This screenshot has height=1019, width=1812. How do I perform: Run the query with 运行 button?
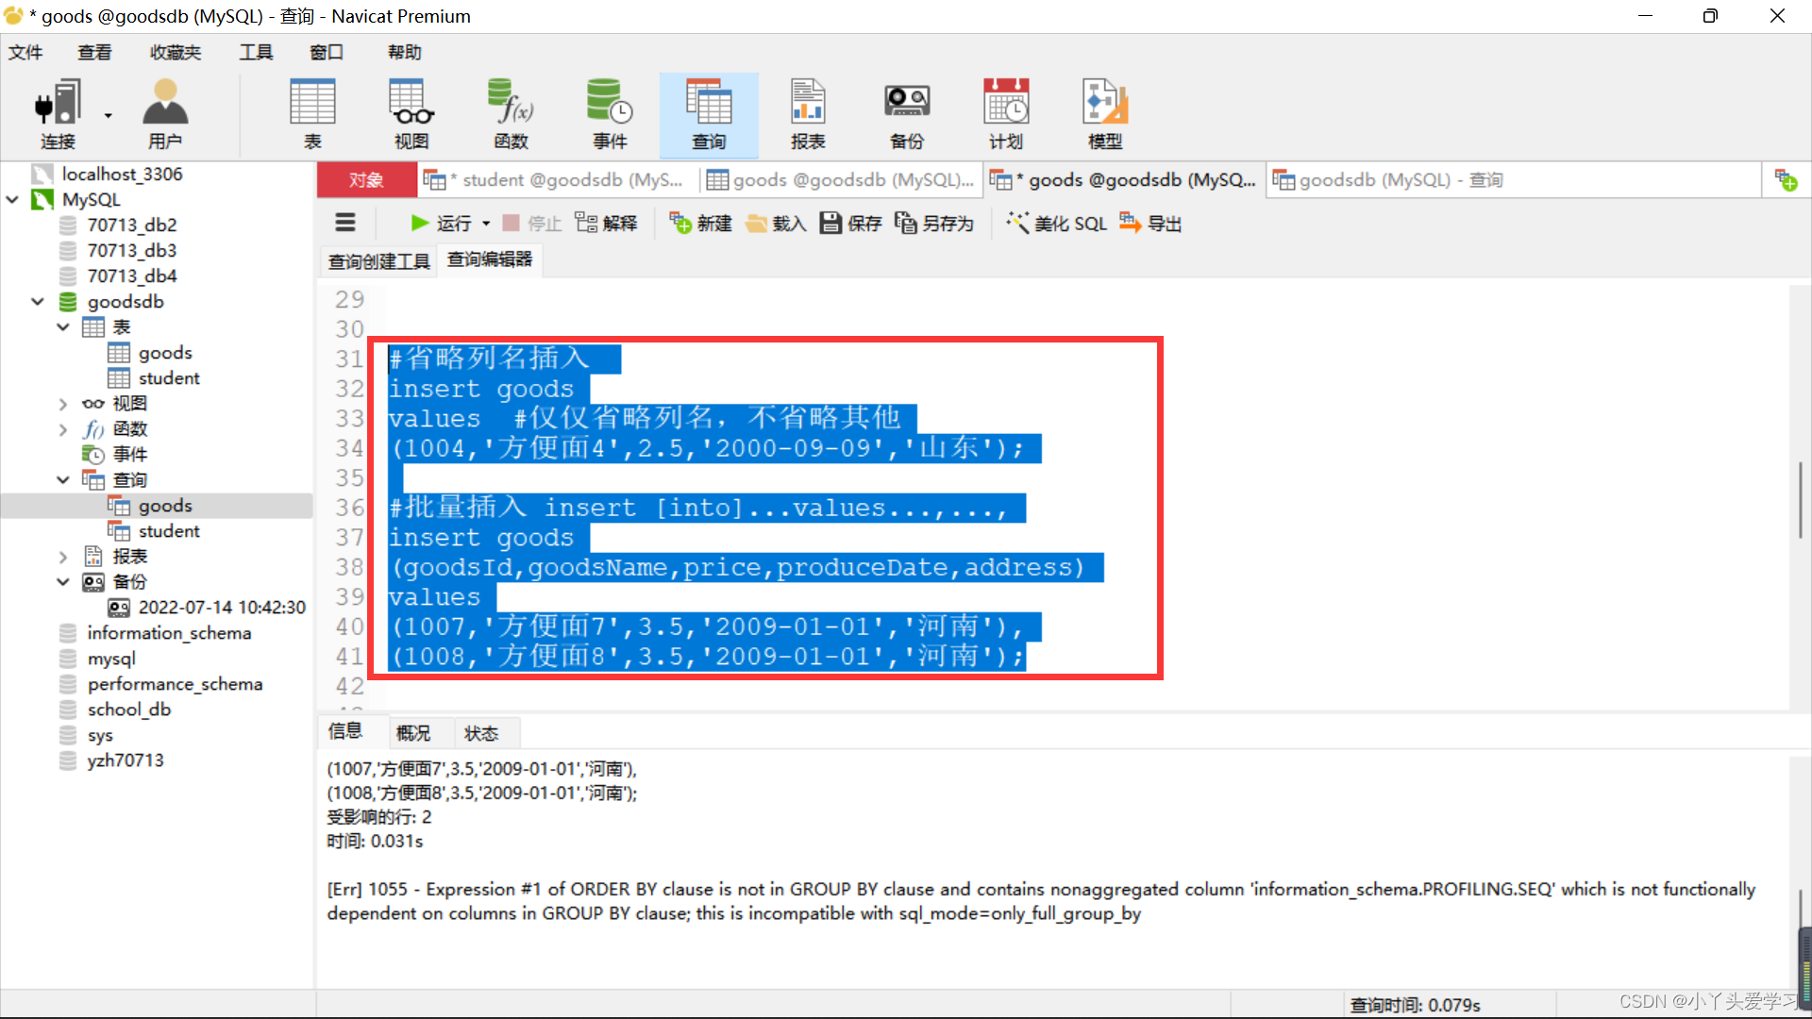point(441,224)
